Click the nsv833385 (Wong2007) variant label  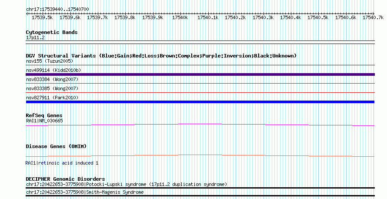[52, 88]
